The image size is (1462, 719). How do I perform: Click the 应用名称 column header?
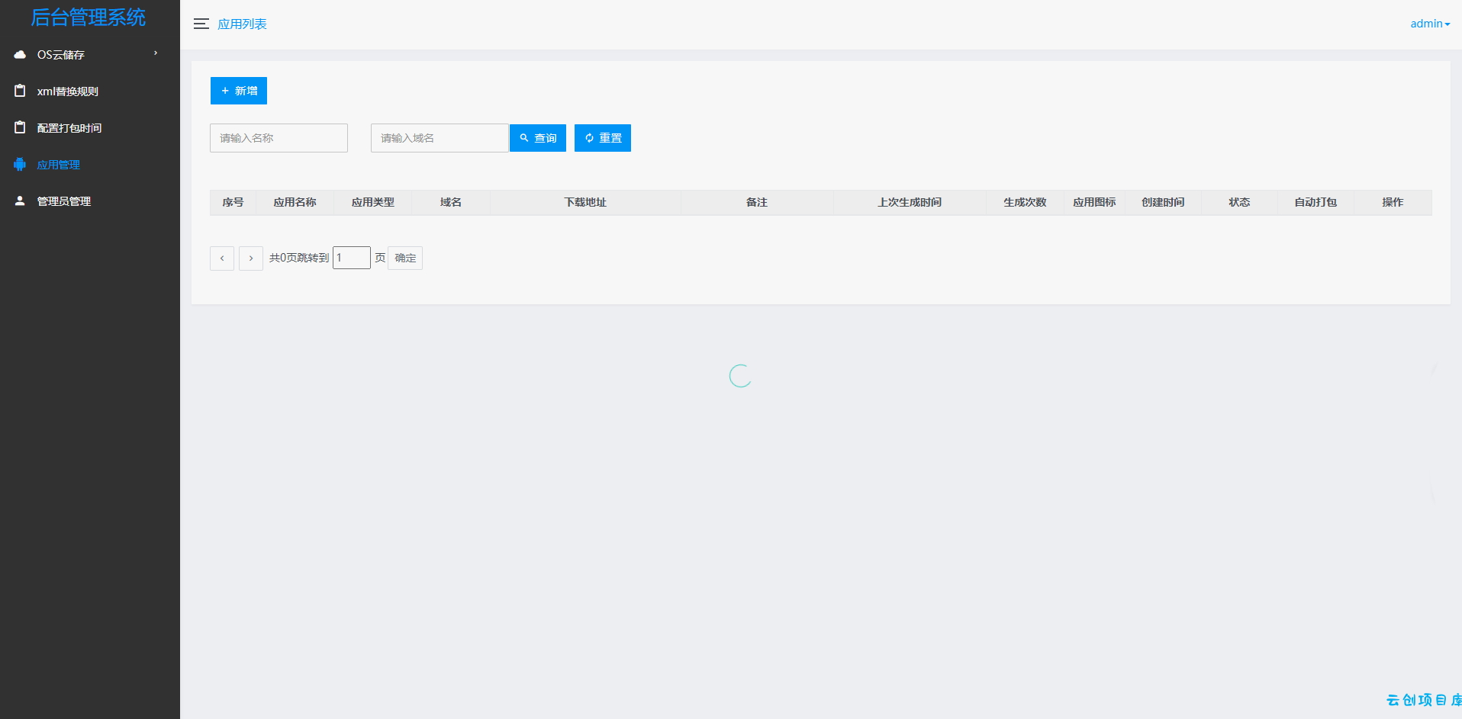[295, 202]
